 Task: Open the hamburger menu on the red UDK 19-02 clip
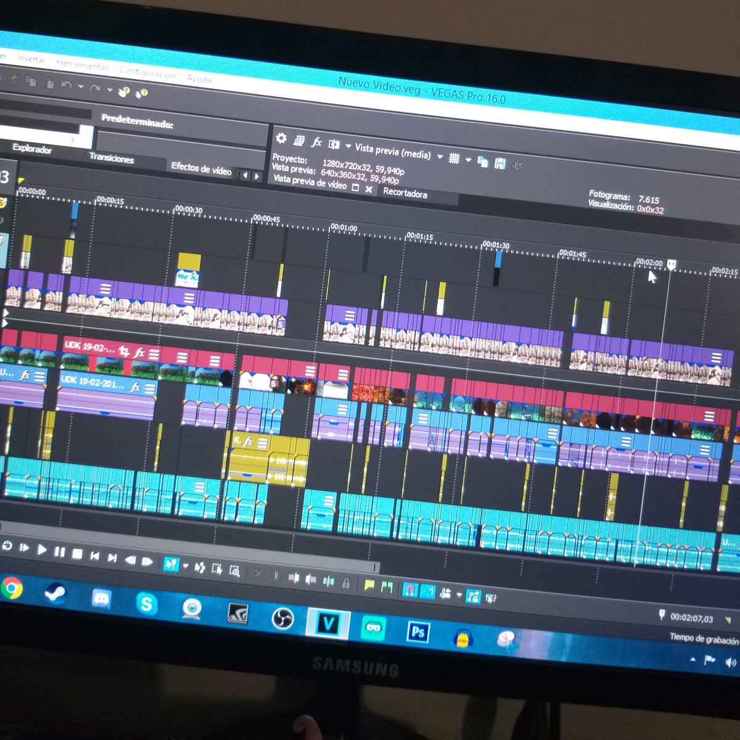coord(154,354)
